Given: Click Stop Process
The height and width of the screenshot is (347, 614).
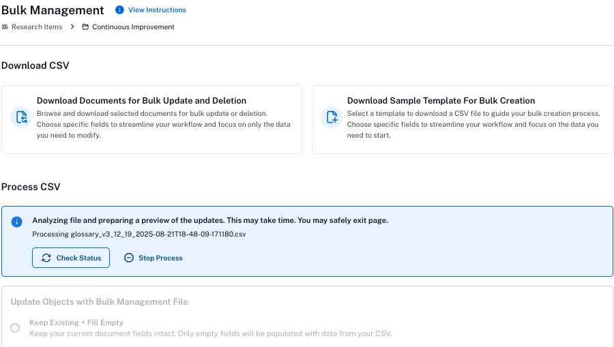Looking at the screenshot, I should [x=153, y=258].
